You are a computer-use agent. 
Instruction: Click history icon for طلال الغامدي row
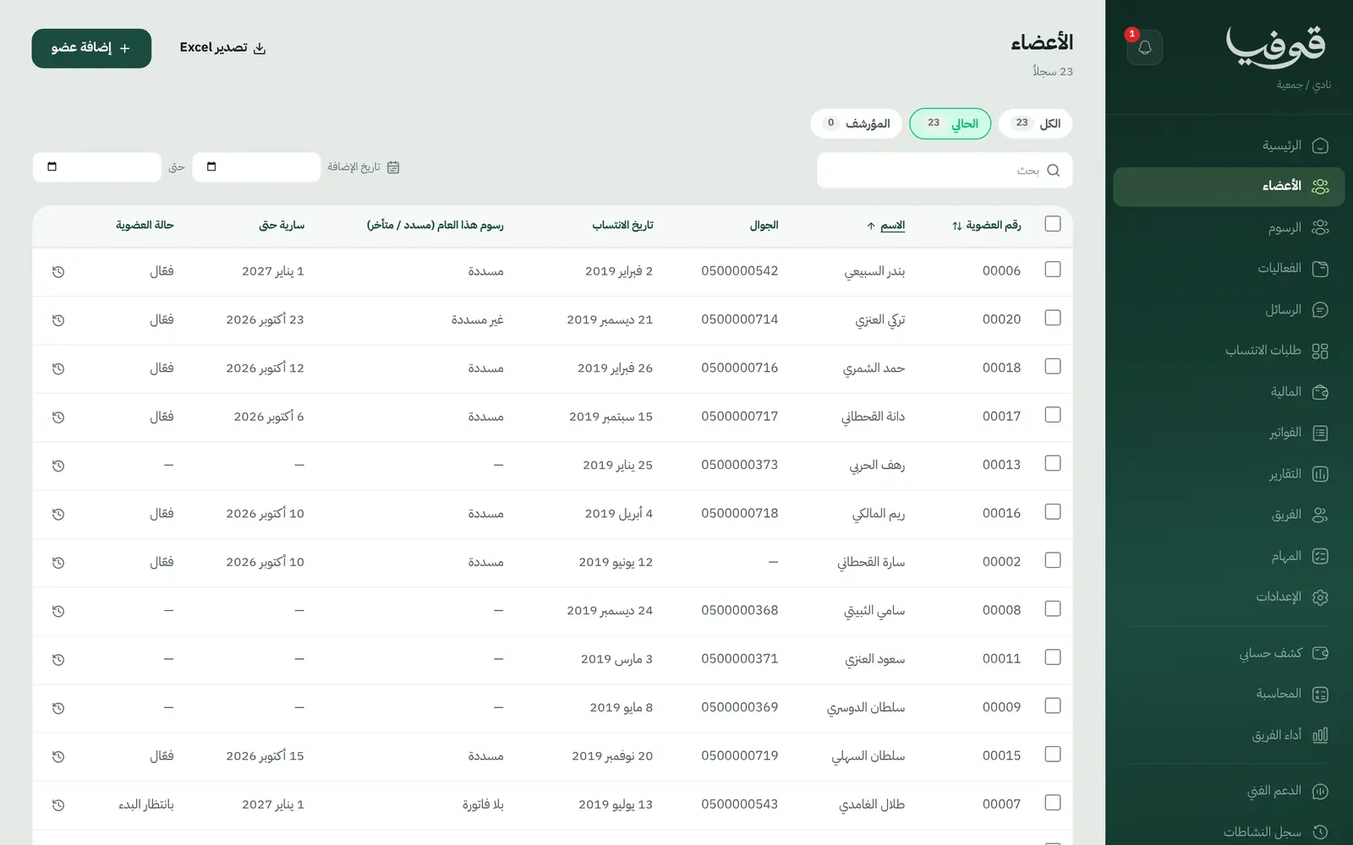click(x=58, y=805)
